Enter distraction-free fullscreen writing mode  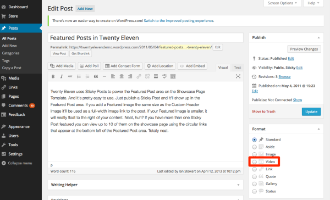tap(238, 76)
